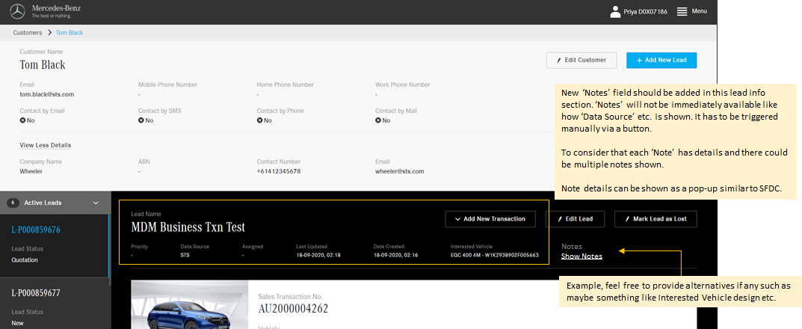Click View Less Details link
Screen dimensions: 802x329
click(45, 145)
